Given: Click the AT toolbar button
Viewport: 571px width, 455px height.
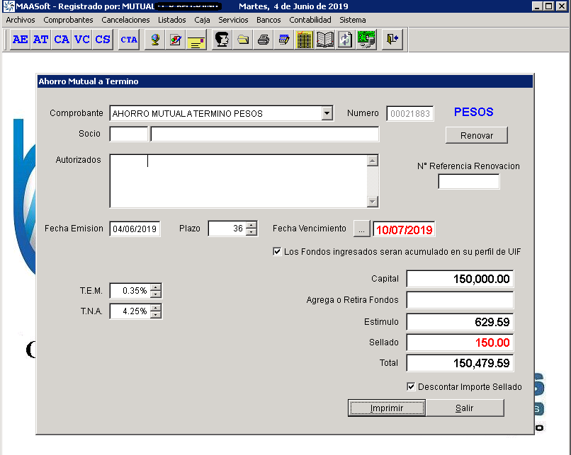Looking at the screenshot, I should pyautogui.click(x=41, y=40).
